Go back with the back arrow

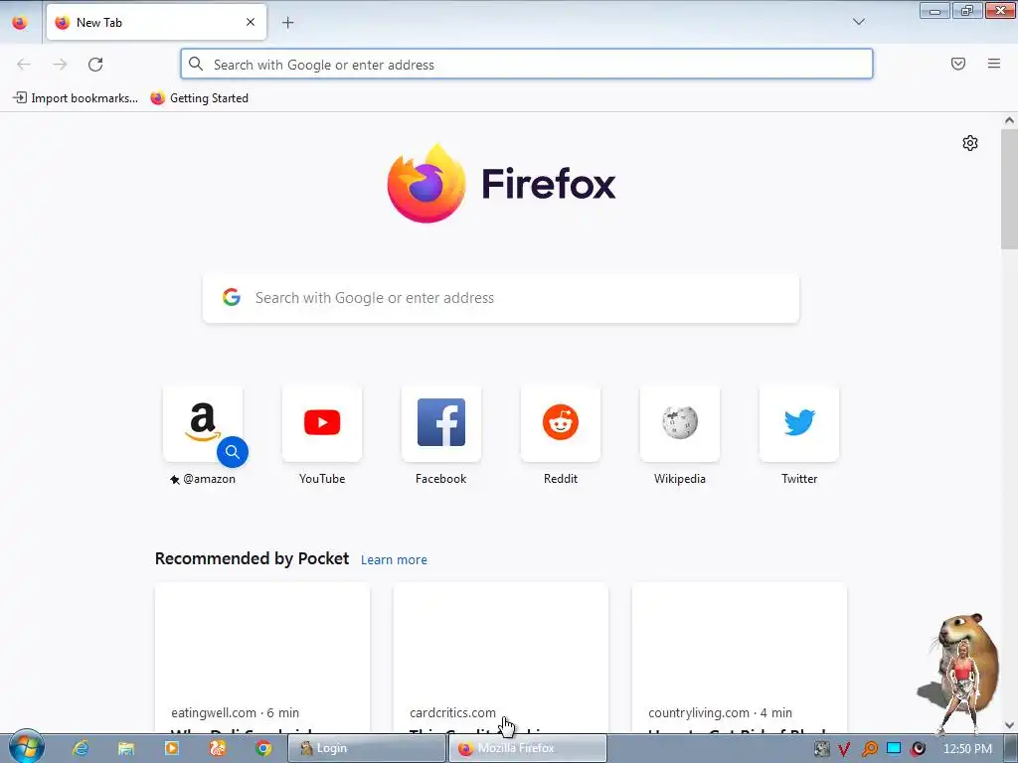tap(24, 65)
